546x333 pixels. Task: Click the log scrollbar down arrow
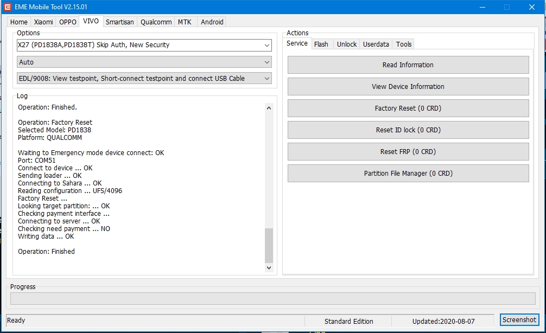point(269,267)
